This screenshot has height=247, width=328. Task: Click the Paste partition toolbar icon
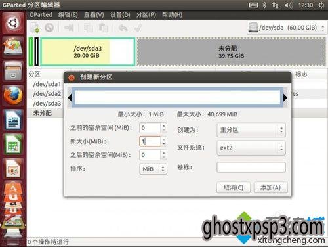(103, 28)
